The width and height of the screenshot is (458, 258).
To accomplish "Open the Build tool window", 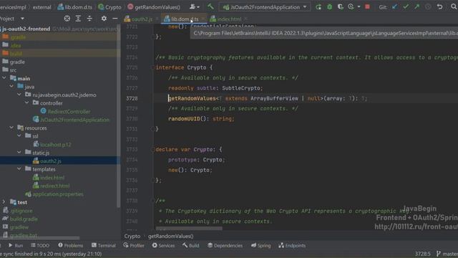I will (191, 245).
